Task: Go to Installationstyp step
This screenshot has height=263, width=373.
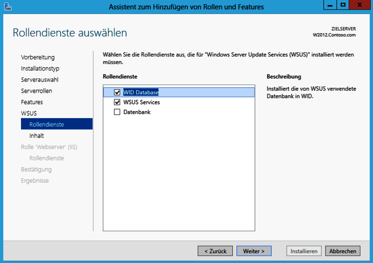Action: point(40,69)
